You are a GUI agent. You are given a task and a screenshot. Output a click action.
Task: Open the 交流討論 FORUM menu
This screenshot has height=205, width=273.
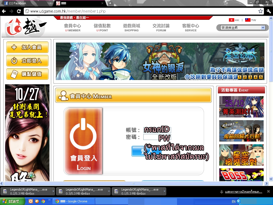[x=161, y=28]
